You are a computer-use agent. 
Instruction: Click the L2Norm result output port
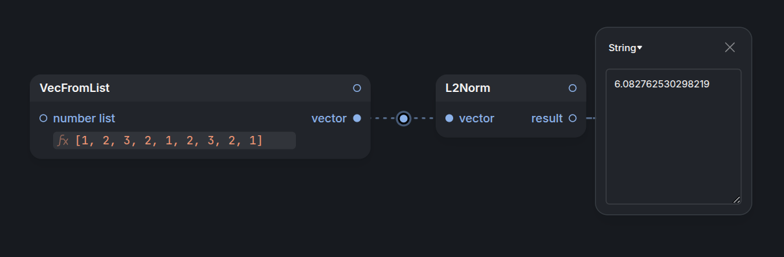pyautogui.click(x=572, y=118)
